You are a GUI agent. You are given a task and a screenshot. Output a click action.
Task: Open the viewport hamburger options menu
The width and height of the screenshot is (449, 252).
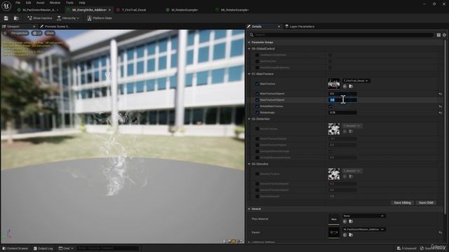(5, 33)
